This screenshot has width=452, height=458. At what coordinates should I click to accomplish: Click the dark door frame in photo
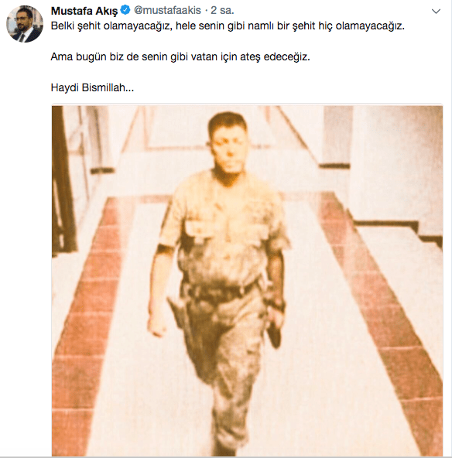coord(63,181)
